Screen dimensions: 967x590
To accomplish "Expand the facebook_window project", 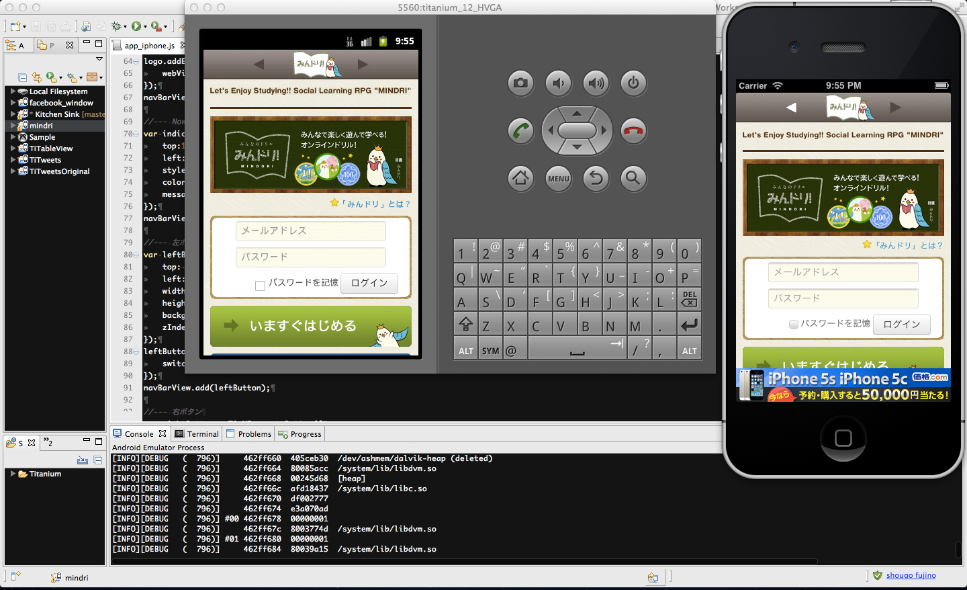I will [x=13, y=103].
